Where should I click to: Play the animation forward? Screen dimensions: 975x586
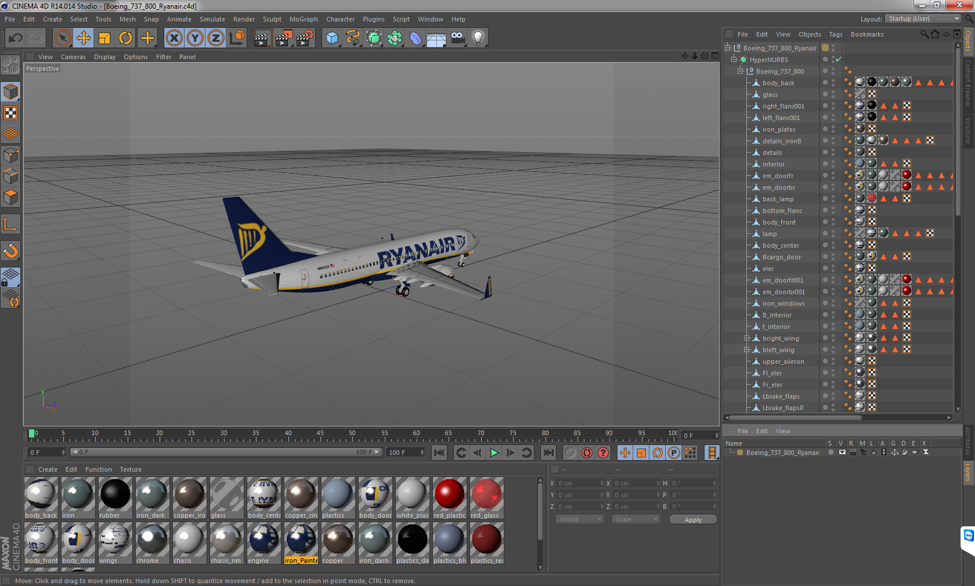(494, 453)
